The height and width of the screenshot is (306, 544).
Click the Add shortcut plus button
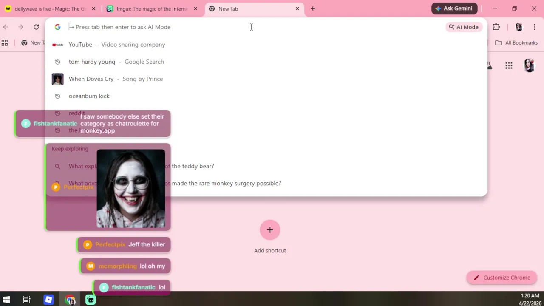pos(270,230)
